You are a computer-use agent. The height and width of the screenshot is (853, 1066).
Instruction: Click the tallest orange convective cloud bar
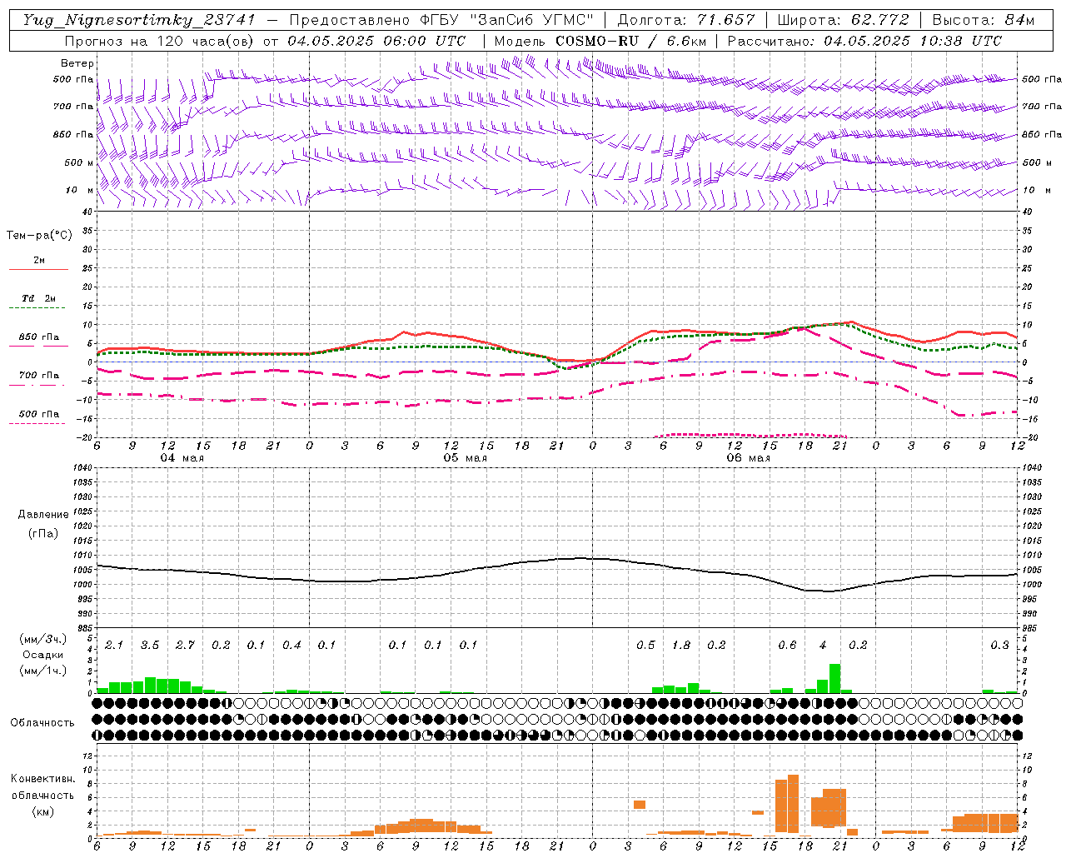click(x=793, y=804)
